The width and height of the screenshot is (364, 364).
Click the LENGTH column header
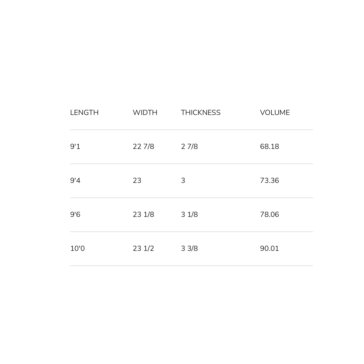[x=84, y=113]
